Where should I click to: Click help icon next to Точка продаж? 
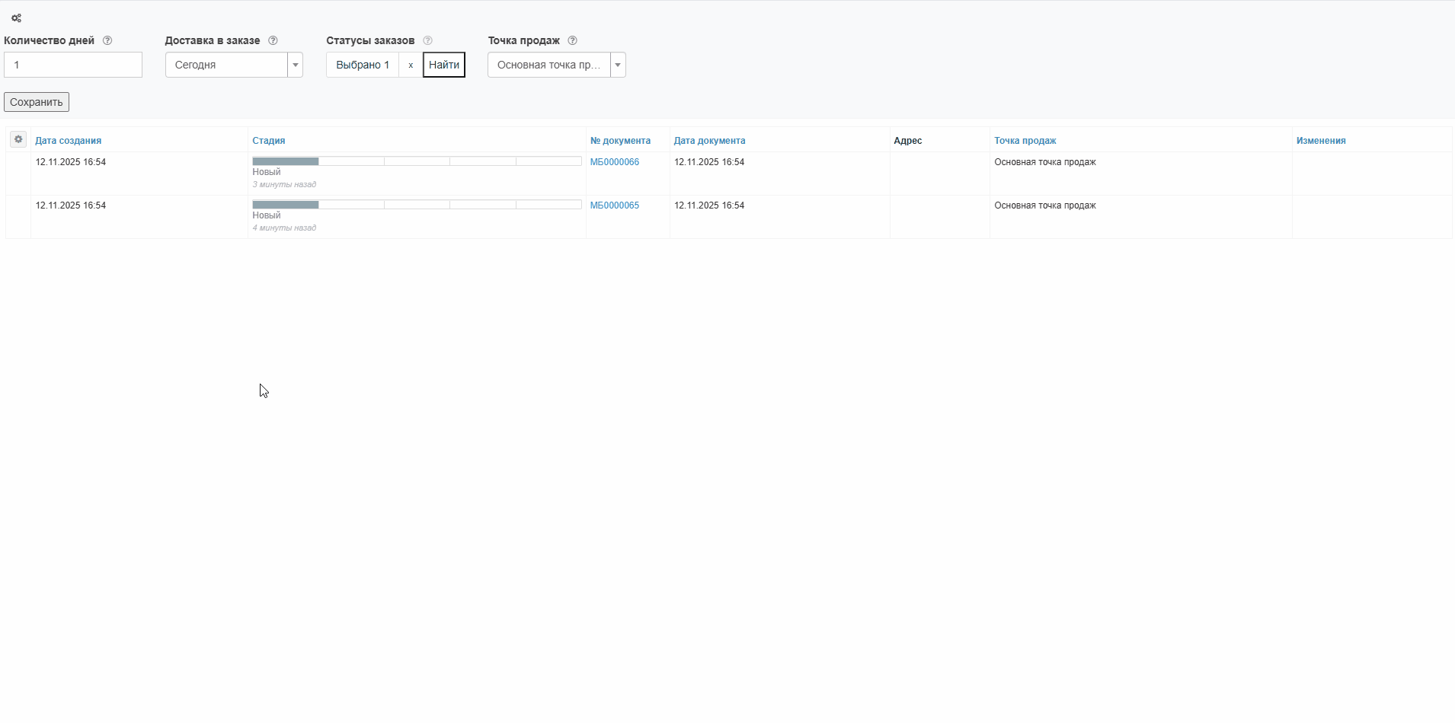click(572, 40)
